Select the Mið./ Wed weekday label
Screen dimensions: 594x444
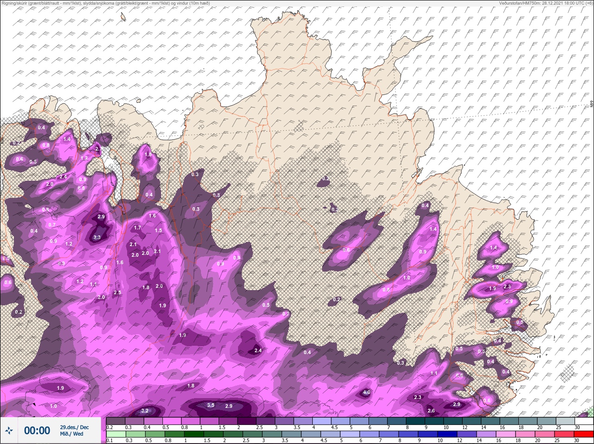pos(72,434)
